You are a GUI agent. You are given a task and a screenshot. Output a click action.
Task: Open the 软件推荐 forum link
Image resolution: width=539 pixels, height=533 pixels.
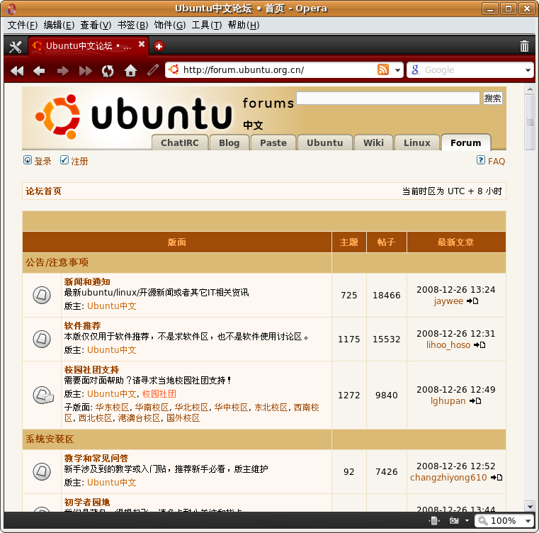[82, 325]
